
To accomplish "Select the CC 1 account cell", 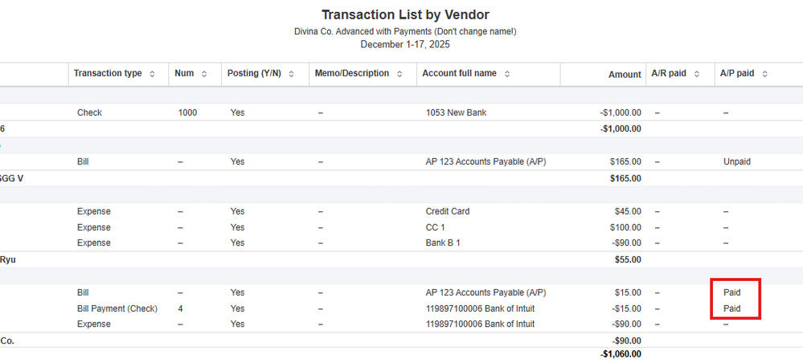I will pyautogui.click(x=437, y=227).
